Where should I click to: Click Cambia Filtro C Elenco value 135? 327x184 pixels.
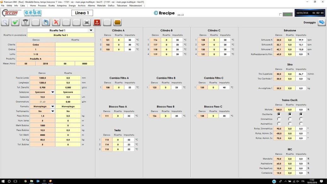click(202, 87)
